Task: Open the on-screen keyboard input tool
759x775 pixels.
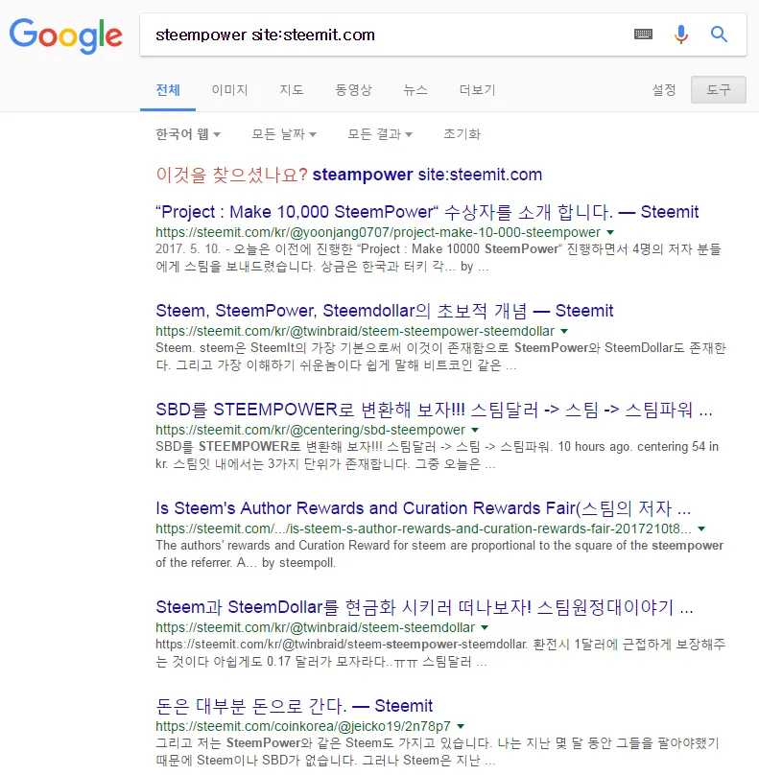Action: pyautogui.click(x=643, y=35)
